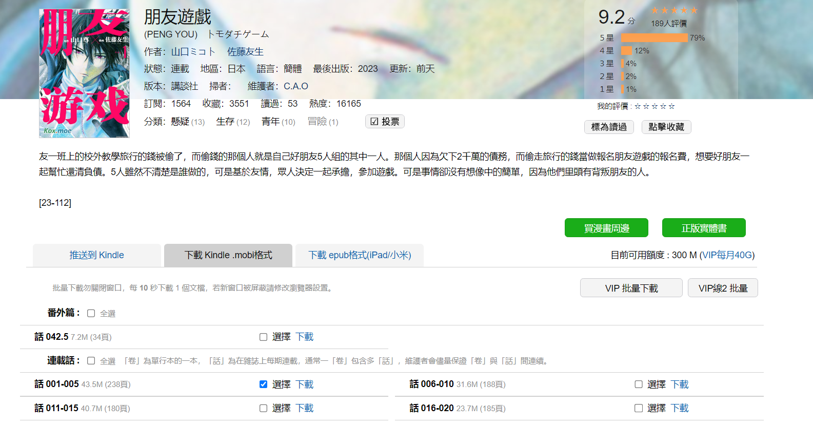The image size is (813, 424).
Task: Select the 懸疑 category tag
Action: click(180, 122)
